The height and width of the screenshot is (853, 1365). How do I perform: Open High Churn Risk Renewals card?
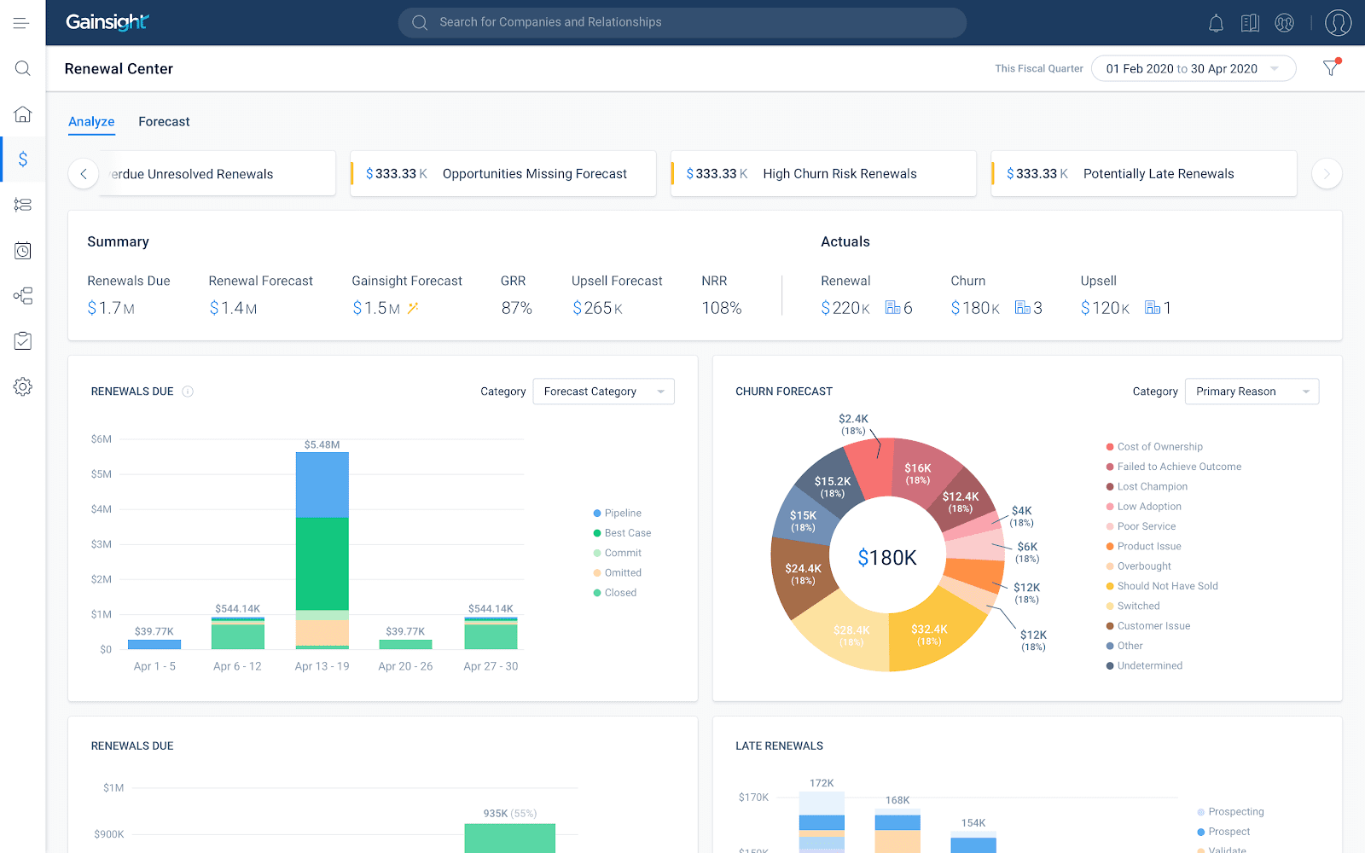tap(822, 174)
